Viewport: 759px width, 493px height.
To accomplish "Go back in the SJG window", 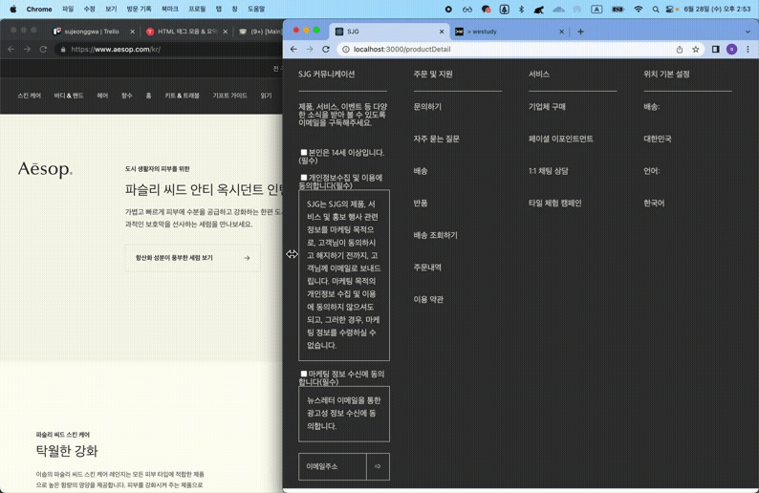I will pyautogui.click(x=293, y=49).
